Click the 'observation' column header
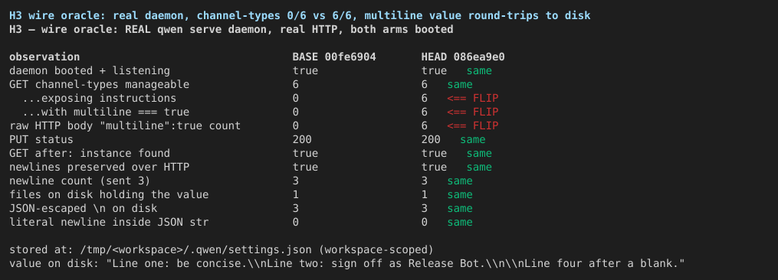This screenshot has width=778, height=280. pos(44,57)
